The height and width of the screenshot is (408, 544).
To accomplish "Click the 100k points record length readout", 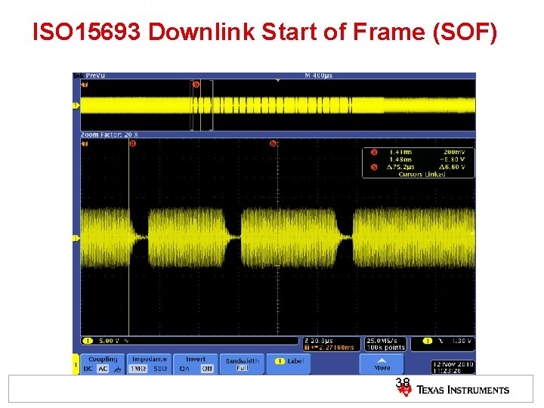I will coord(386,348).
